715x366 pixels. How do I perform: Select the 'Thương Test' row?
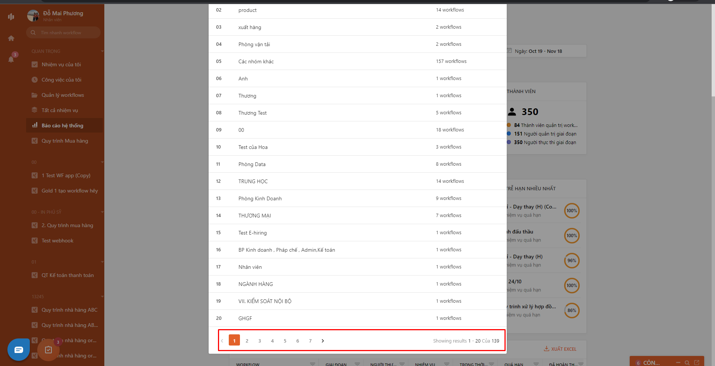click(x=358, y=113)
